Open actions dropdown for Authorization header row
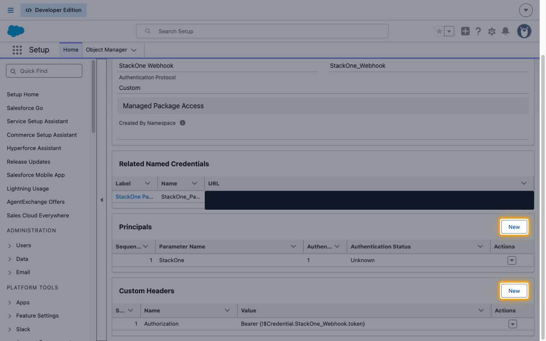 [x=513, y=324]
